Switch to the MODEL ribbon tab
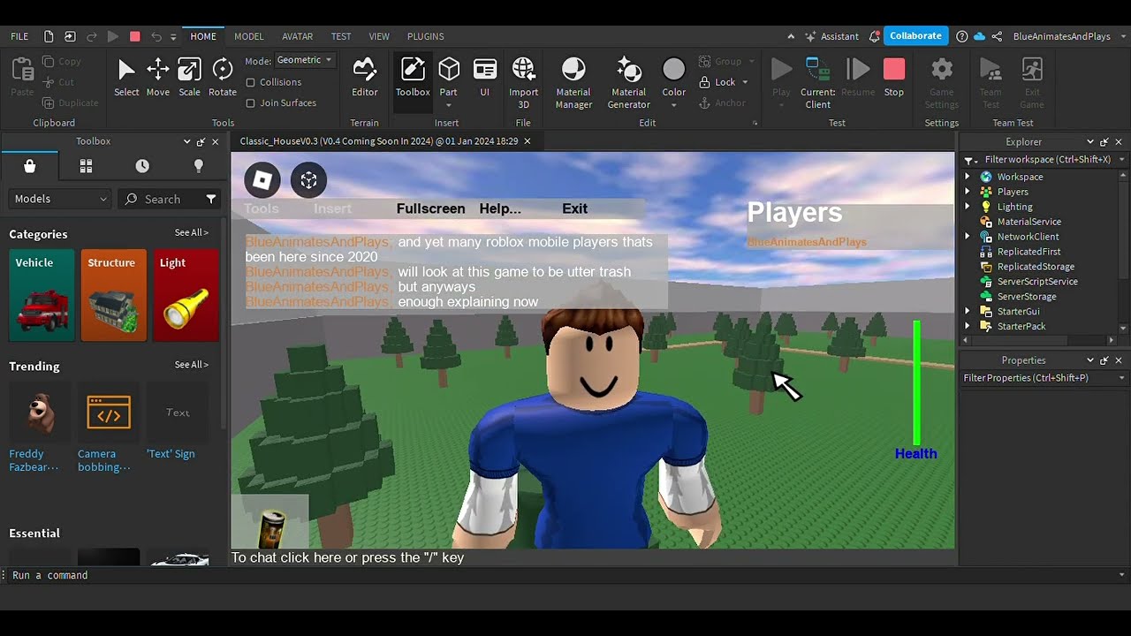The image size is (1131, 636). [x=249, y=36]
